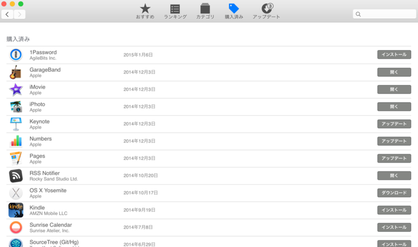
Task: Click the 1Password app name
Action: pyautogui.click(x=43, y=53)
